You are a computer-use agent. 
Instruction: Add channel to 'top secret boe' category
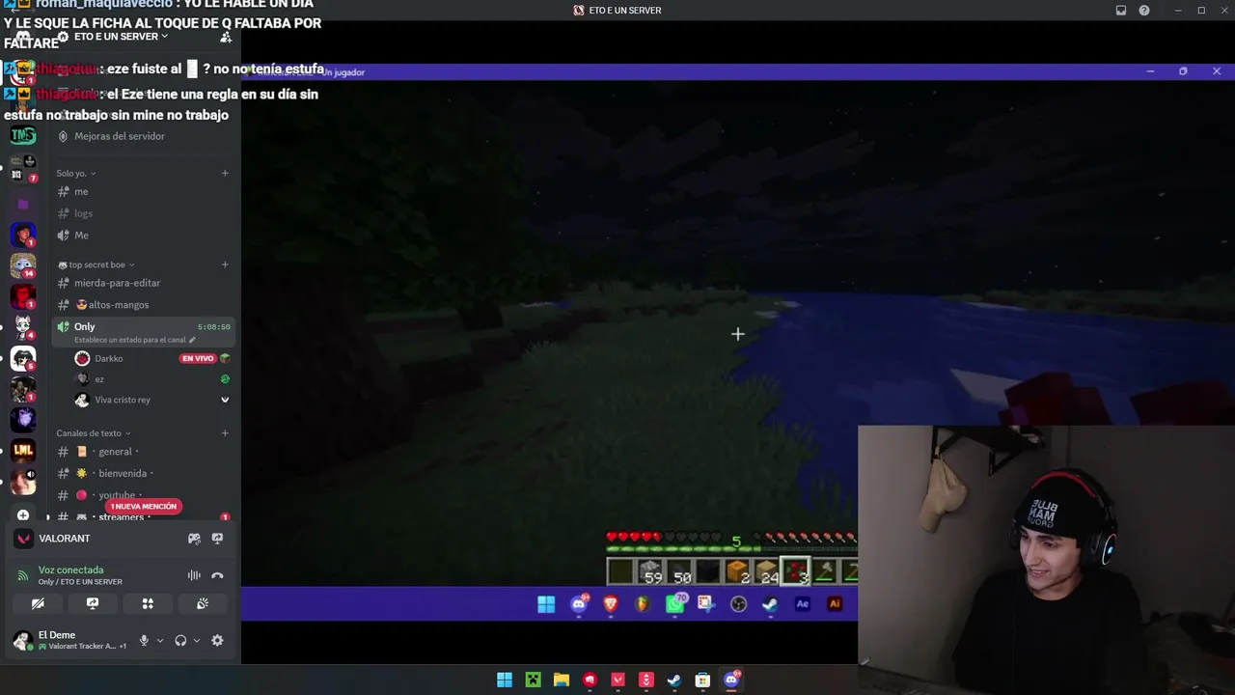click(225, 264)
